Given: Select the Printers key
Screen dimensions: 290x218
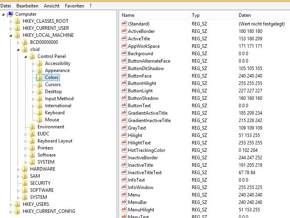Looking at the screenshot, I should [x=45, y=148].
